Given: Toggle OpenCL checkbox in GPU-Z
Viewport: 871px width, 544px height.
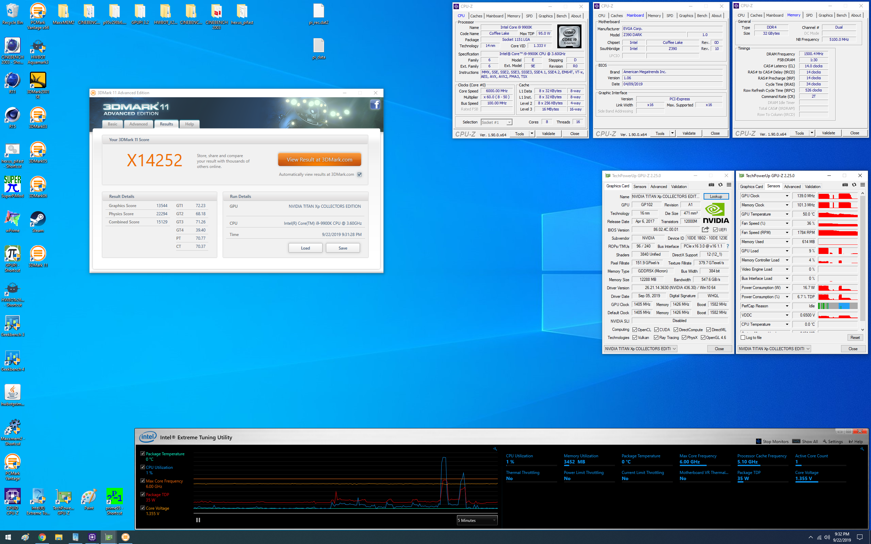Looking at the screenshot, I should coord(635,329).
